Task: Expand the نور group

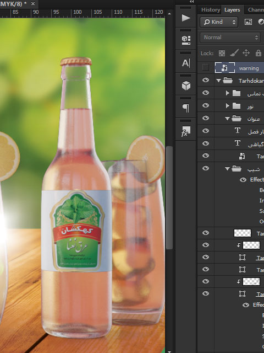Action: pyautogui.click(x=227, y=105)
